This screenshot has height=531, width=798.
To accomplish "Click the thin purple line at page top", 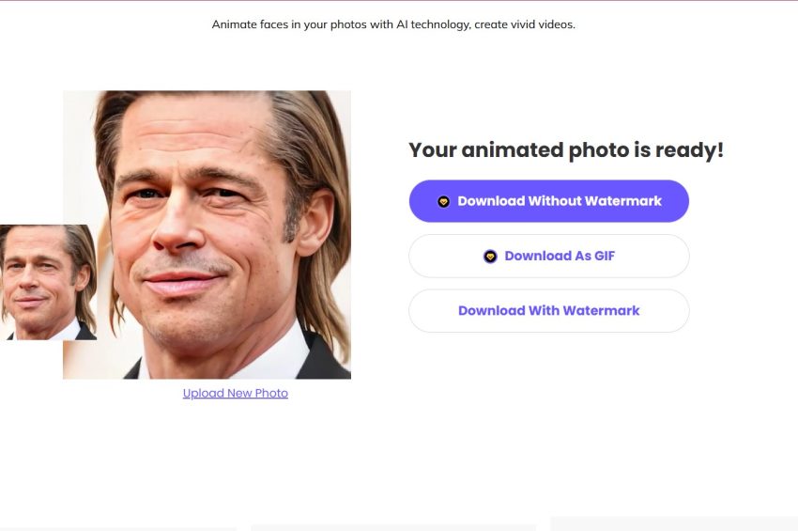I will [399, 1].
